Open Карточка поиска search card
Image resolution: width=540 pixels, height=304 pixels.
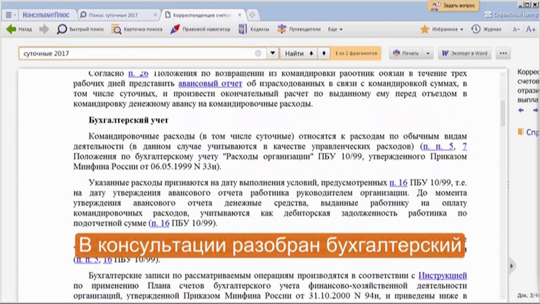(x=137, y=29)
